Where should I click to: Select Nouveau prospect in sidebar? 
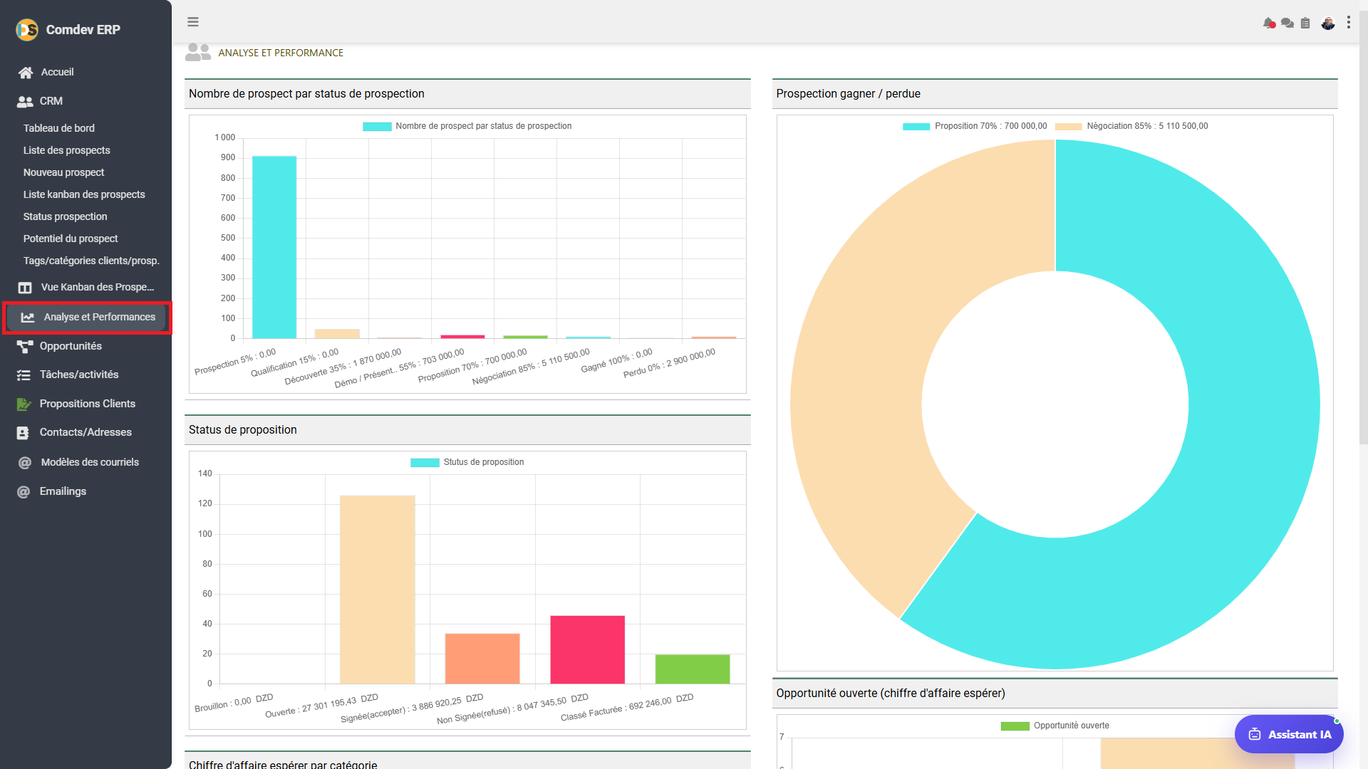tap(64, 172)
